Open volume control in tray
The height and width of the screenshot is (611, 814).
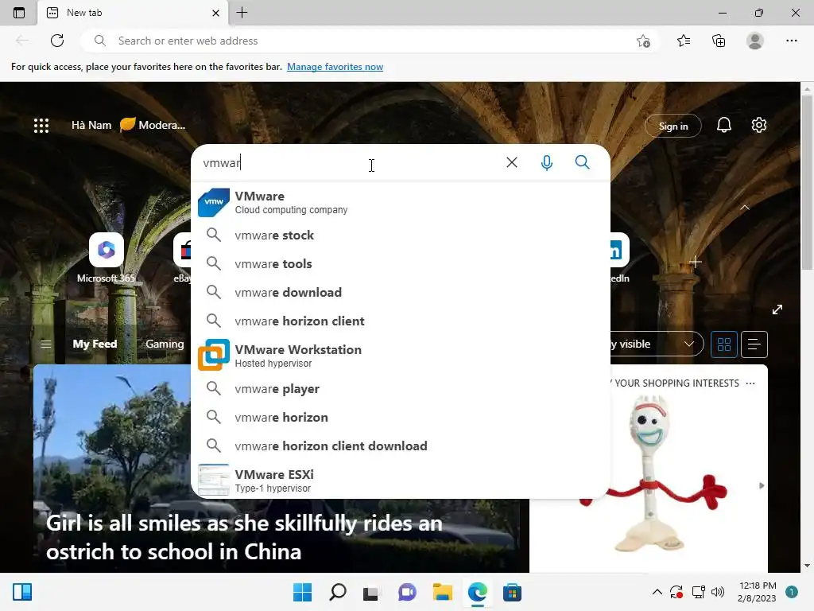tap(718, 592)
